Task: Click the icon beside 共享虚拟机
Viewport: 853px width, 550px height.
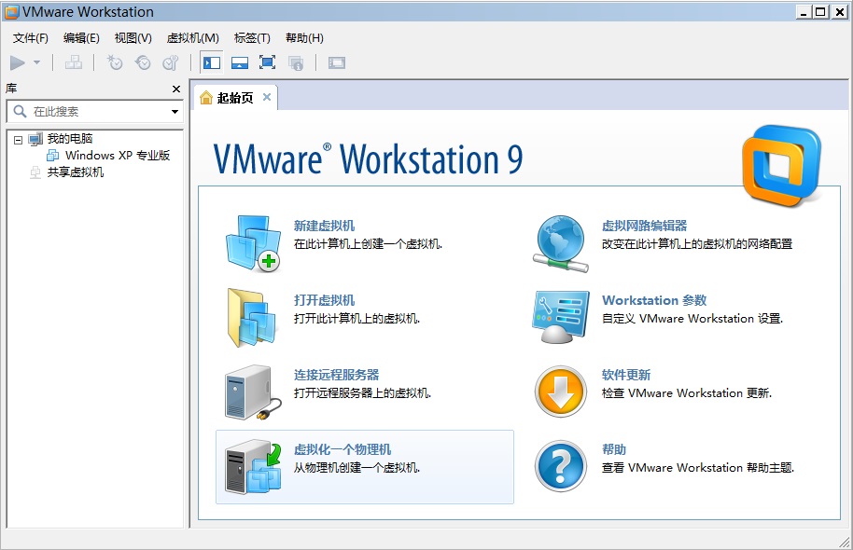Action: tap(35, 172)
